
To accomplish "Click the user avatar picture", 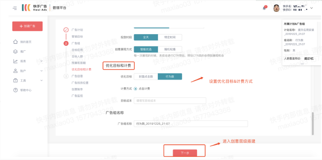I will (x=276, y=8).
